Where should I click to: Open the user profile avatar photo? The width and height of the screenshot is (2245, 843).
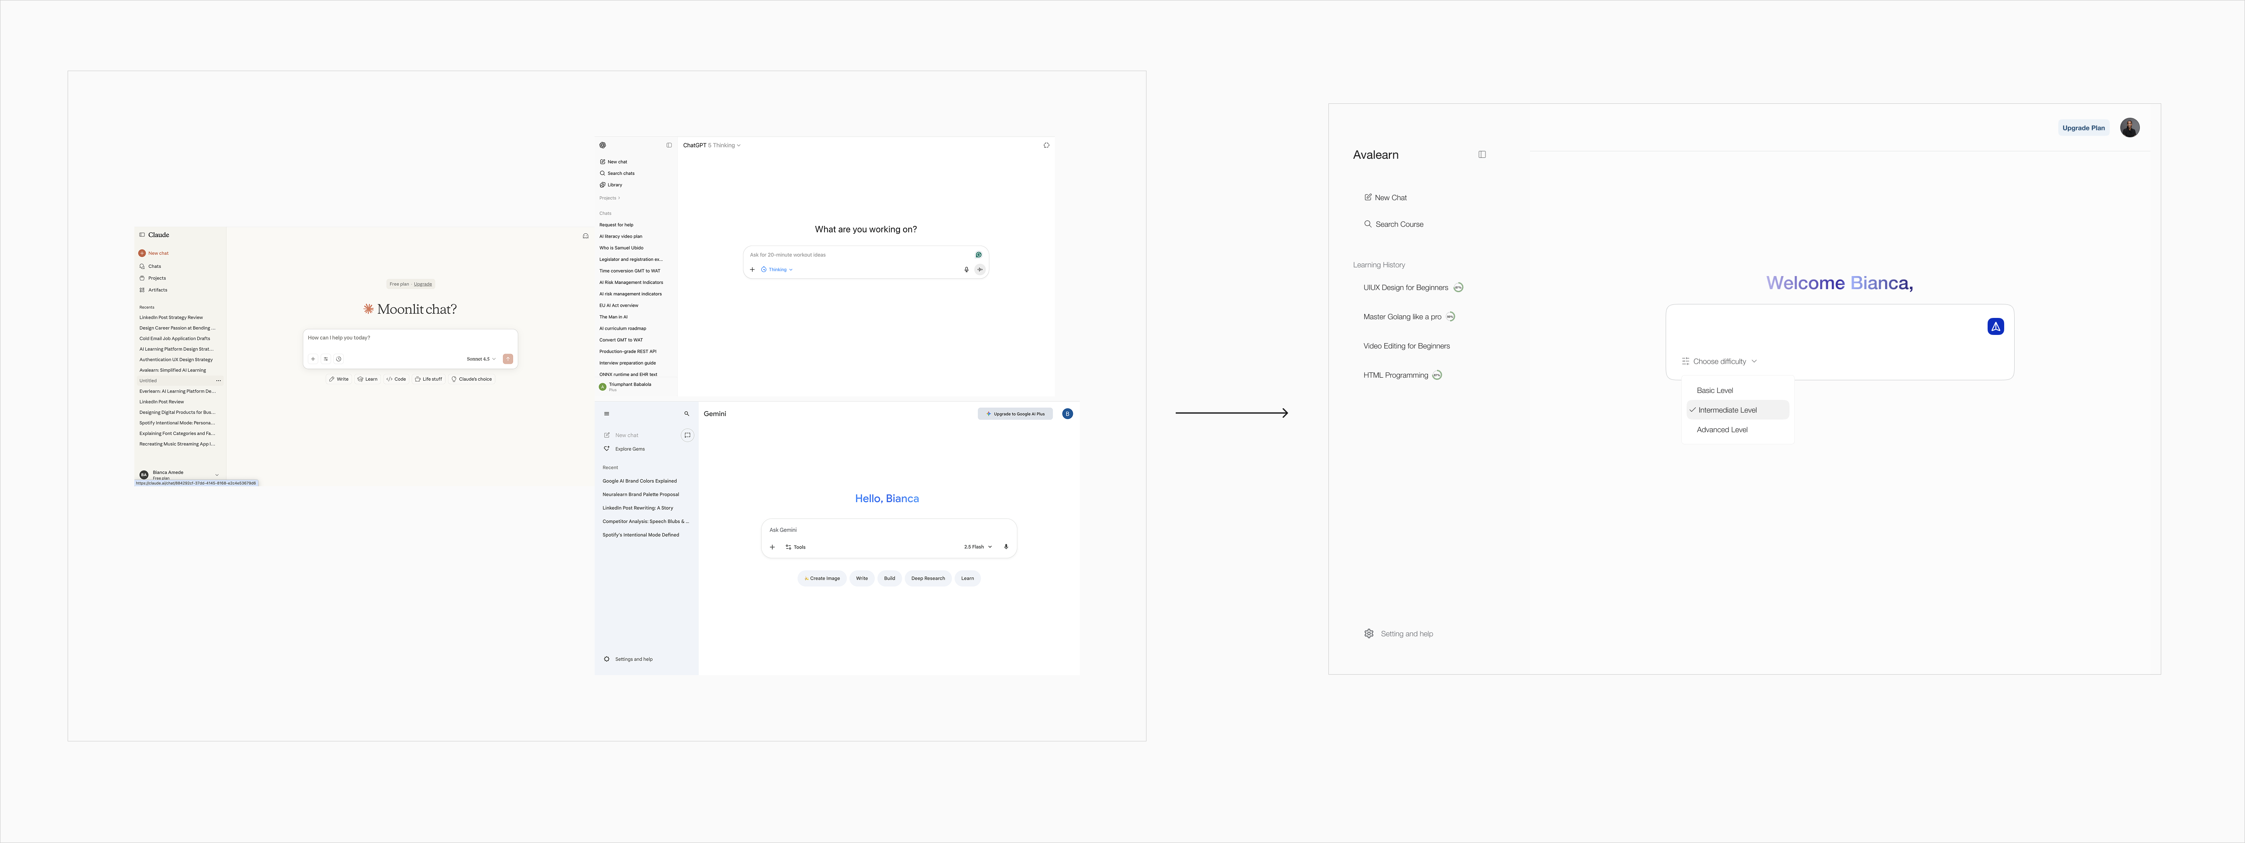[2129, 128]
